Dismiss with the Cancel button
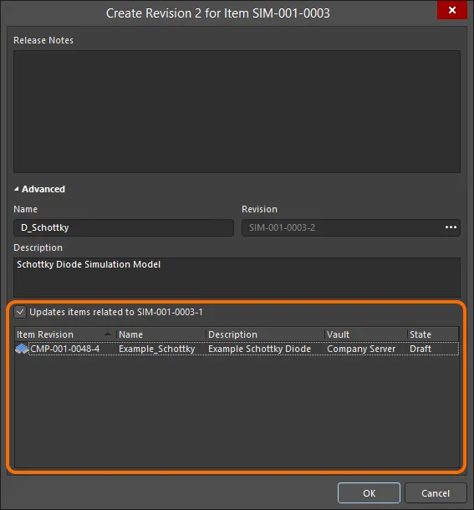This screenshot has height=510, width=474. coord(436,493)
